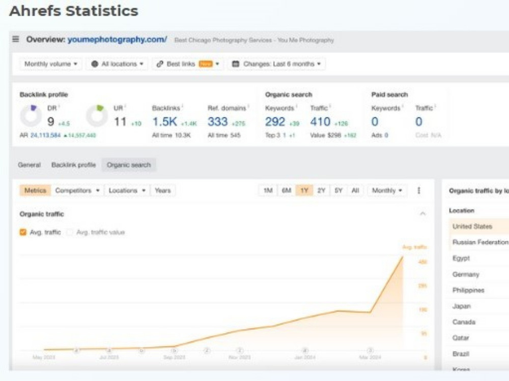Screen dimensions: 509x381
Task: Open the hamburger menu beside Overview
Action: coord(15,39)
